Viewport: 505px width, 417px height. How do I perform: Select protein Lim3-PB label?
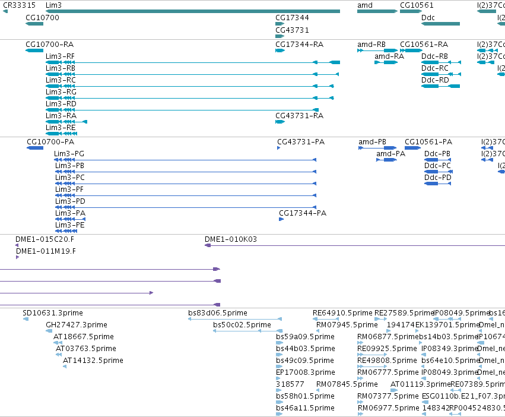(x=69, y=166)
